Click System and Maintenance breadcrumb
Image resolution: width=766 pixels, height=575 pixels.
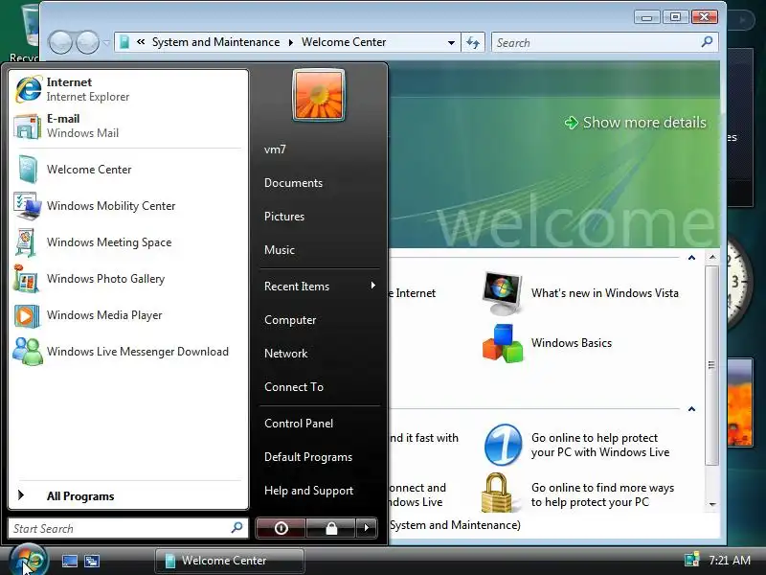216,42
